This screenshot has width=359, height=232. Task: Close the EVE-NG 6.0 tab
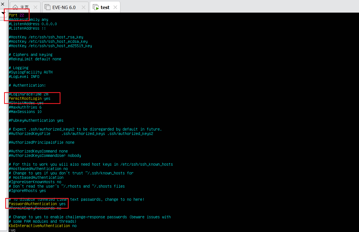(x=83, y=7)
